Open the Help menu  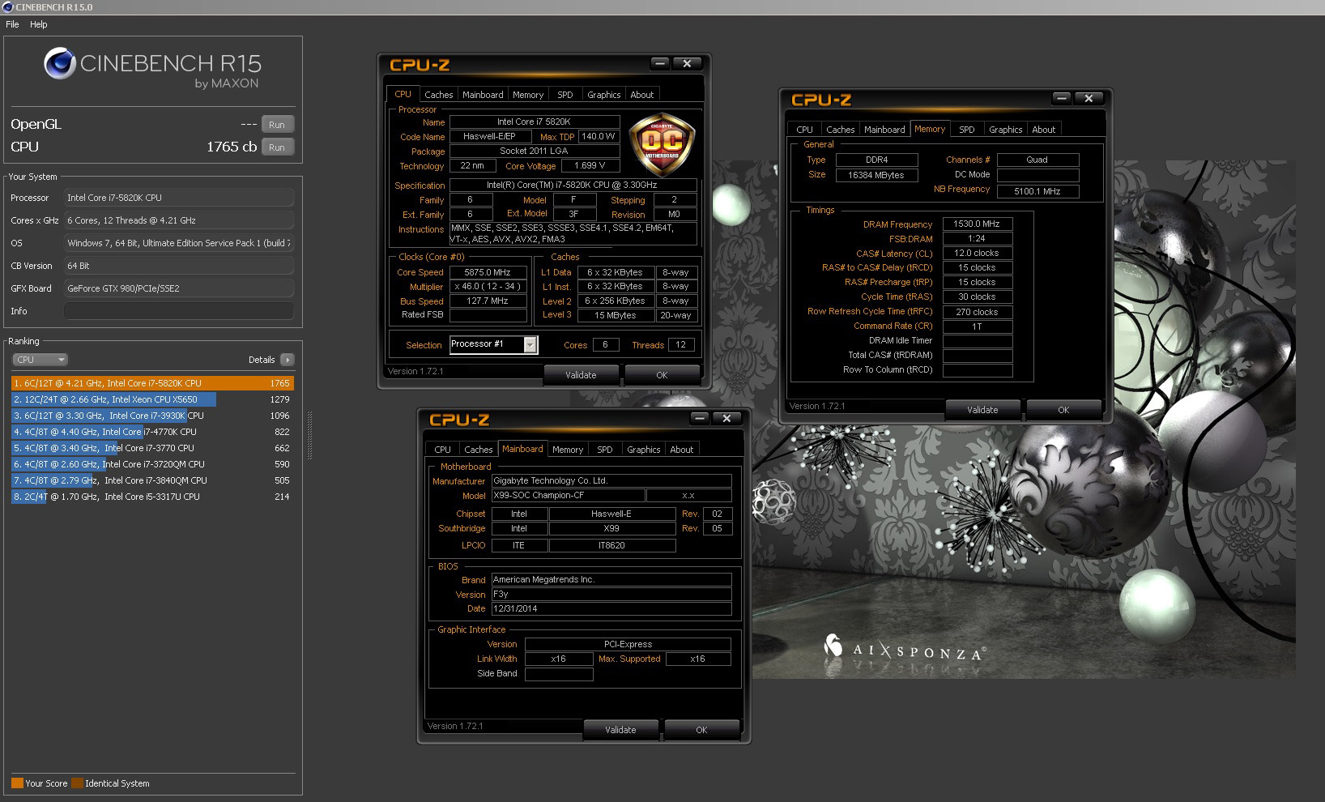click(x=39, y=24)
